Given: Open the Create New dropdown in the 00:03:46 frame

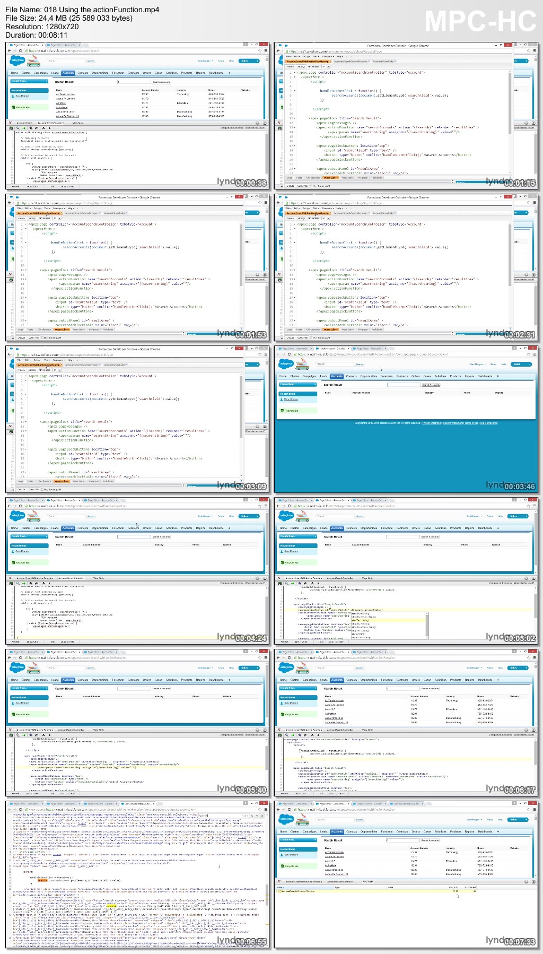Looking at the screenshot, I should click(298, 385).
